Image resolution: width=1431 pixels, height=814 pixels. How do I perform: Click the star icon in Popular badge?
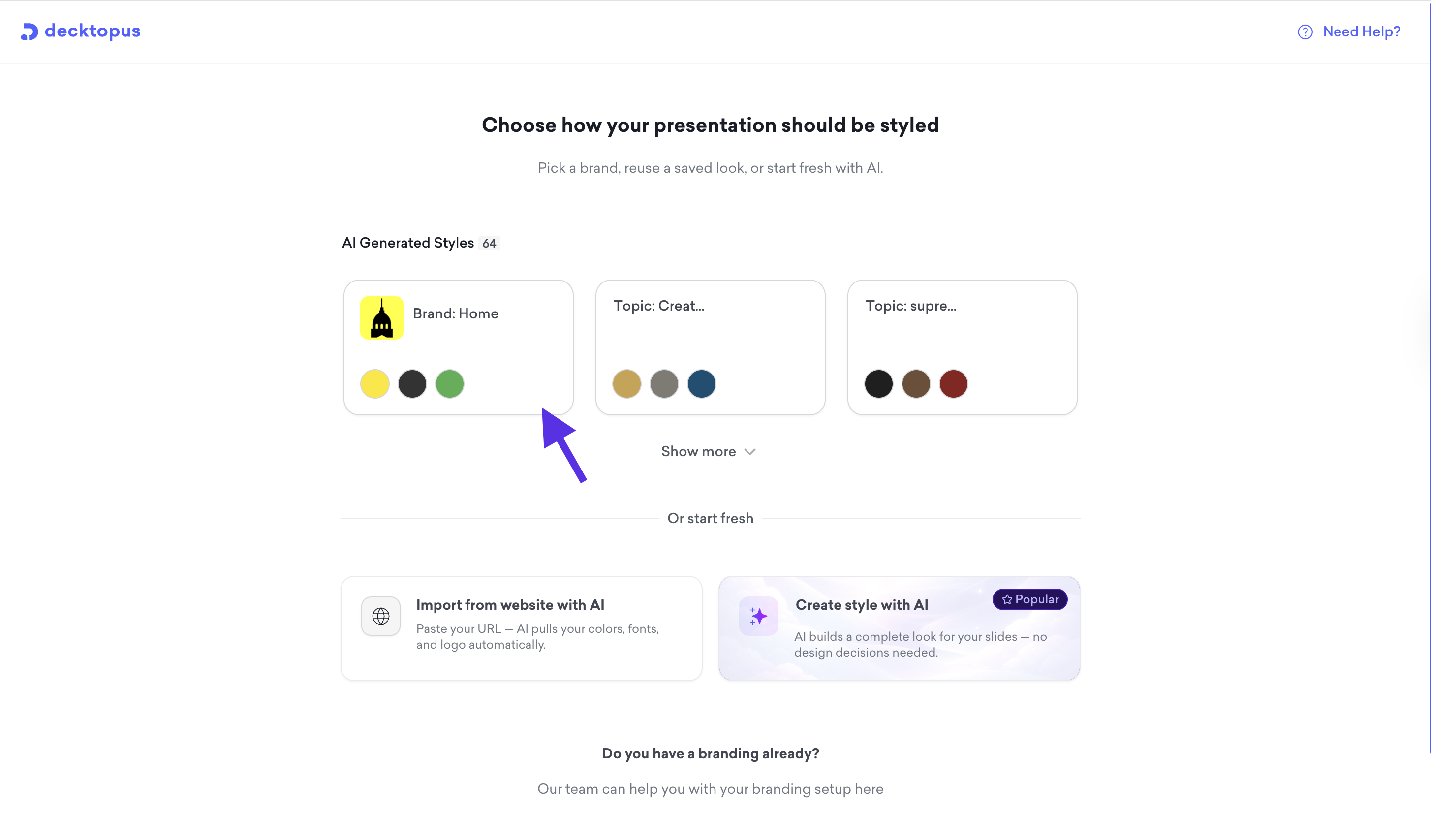(x=1007, y=599)
